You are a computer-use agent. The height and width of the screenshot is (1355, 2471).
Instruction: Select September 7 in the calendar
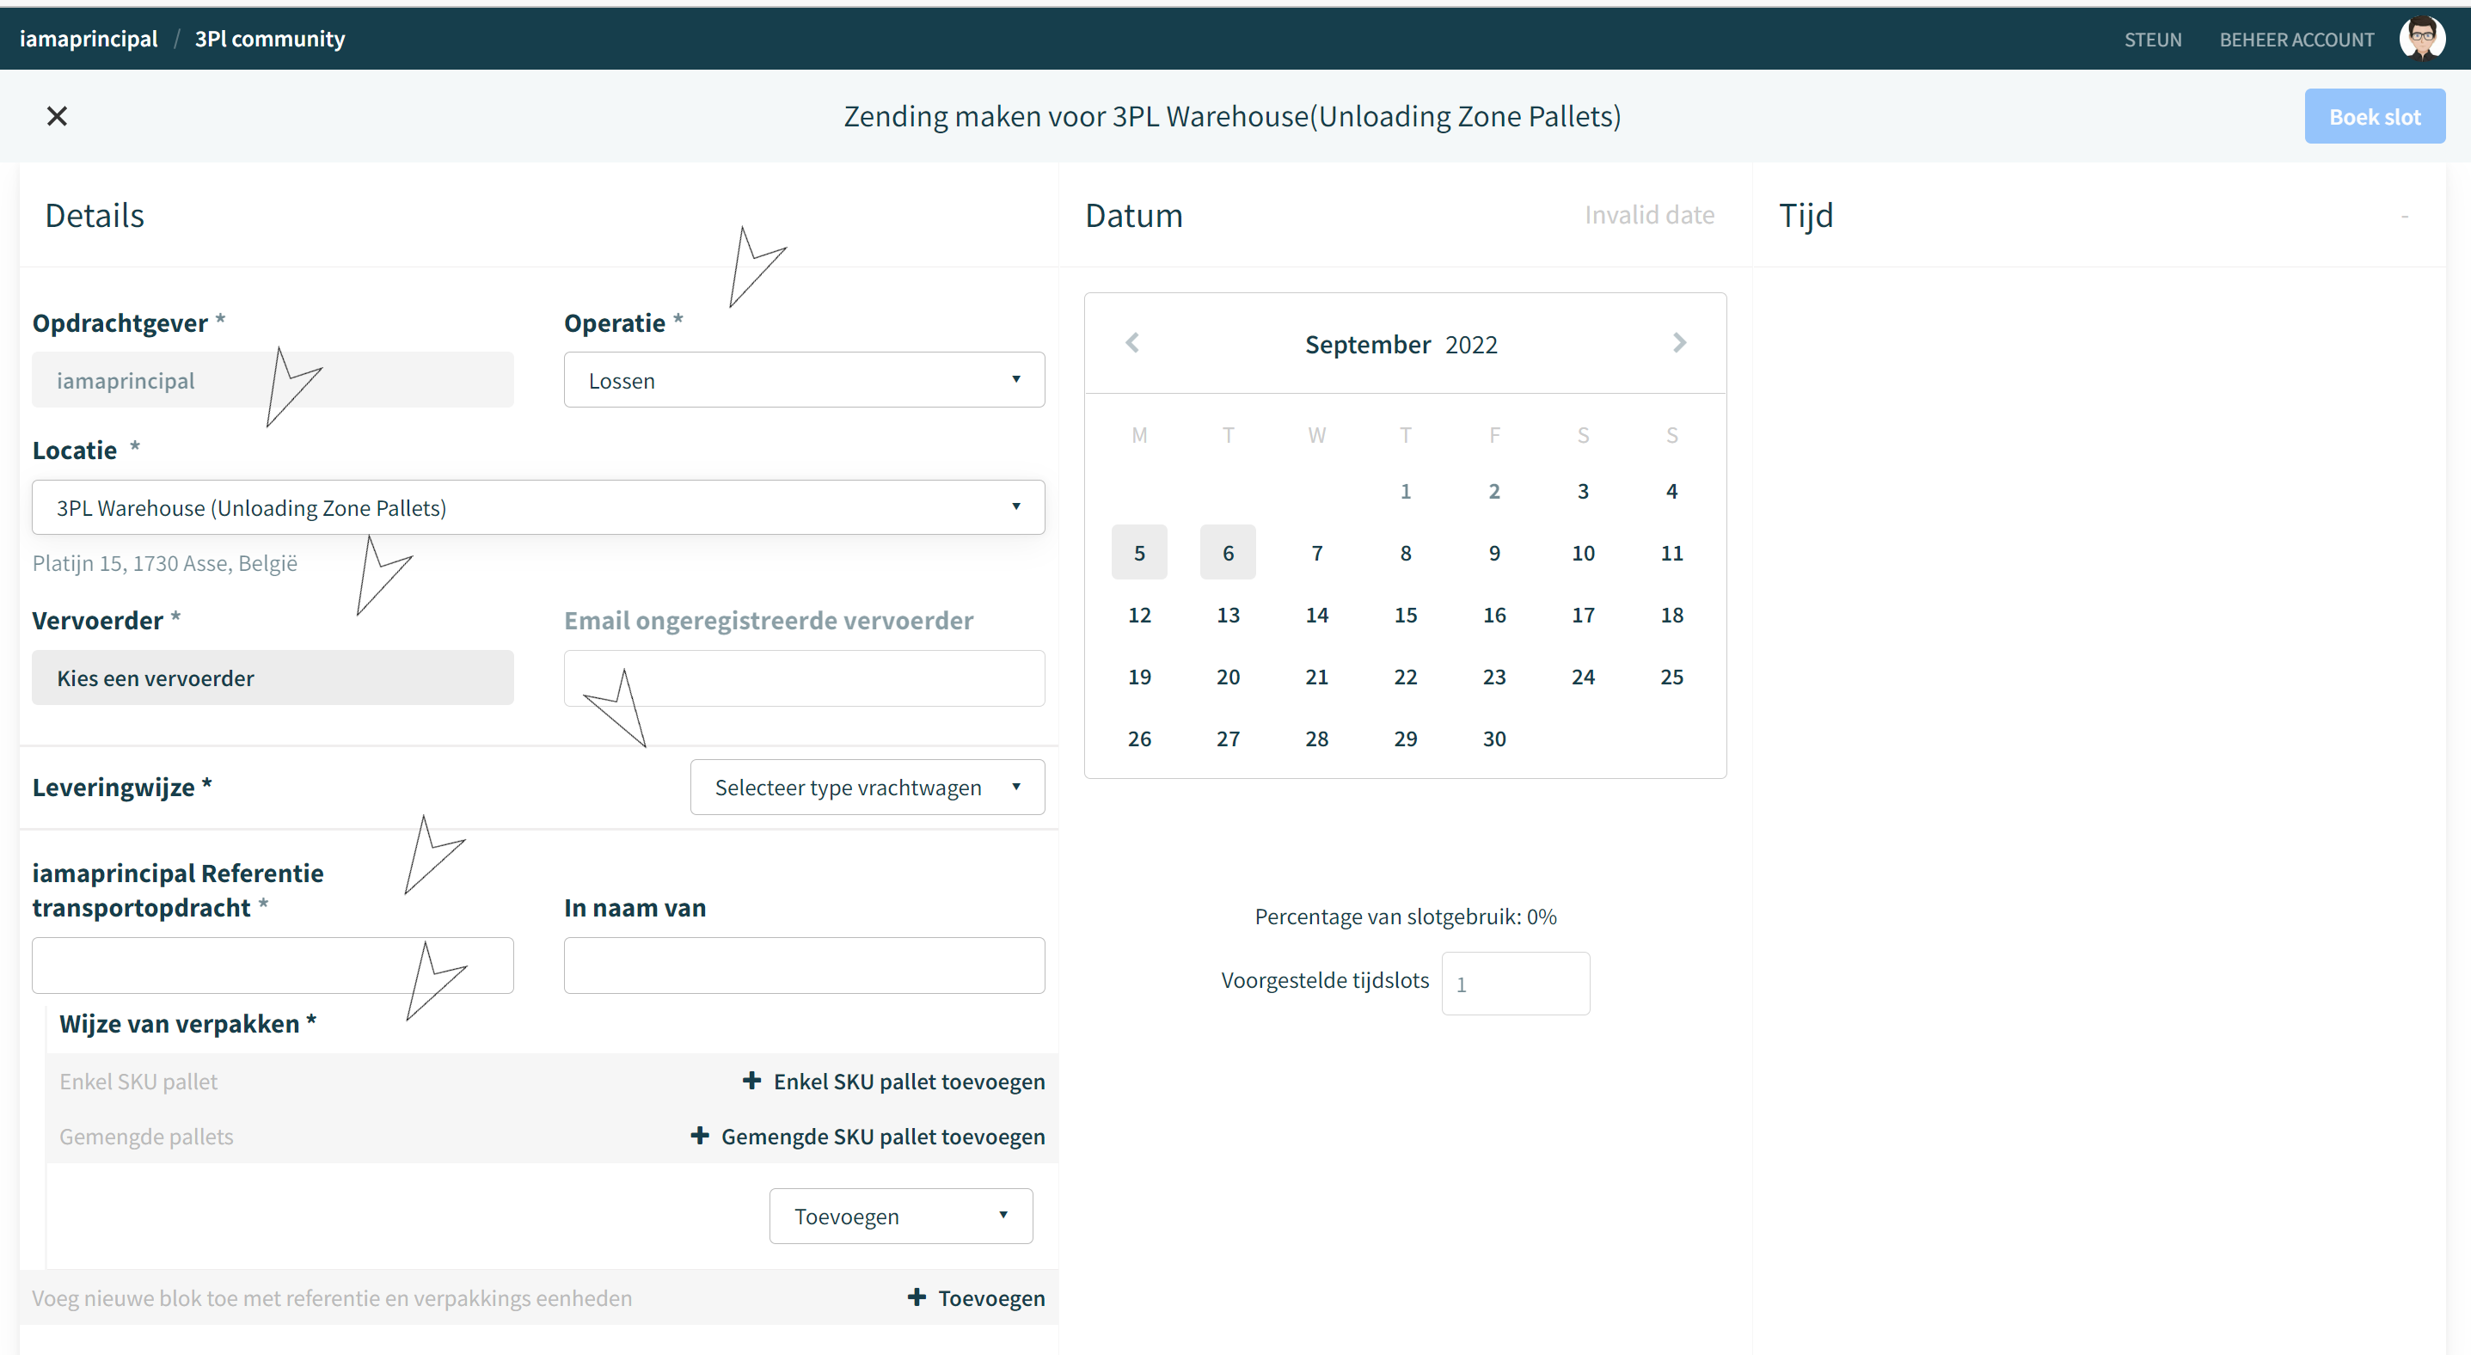tap(1316, 552)
